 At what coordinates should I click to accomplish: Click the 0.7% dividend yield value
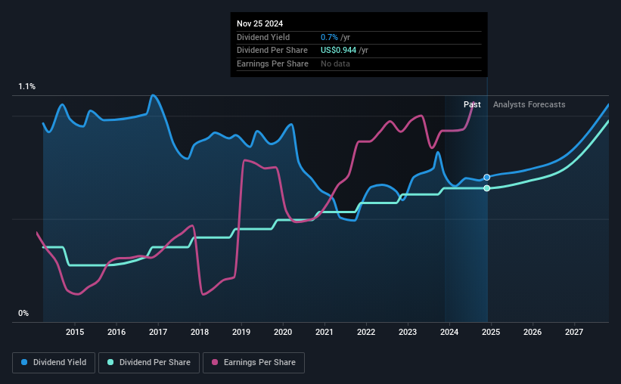coord(329,37)
